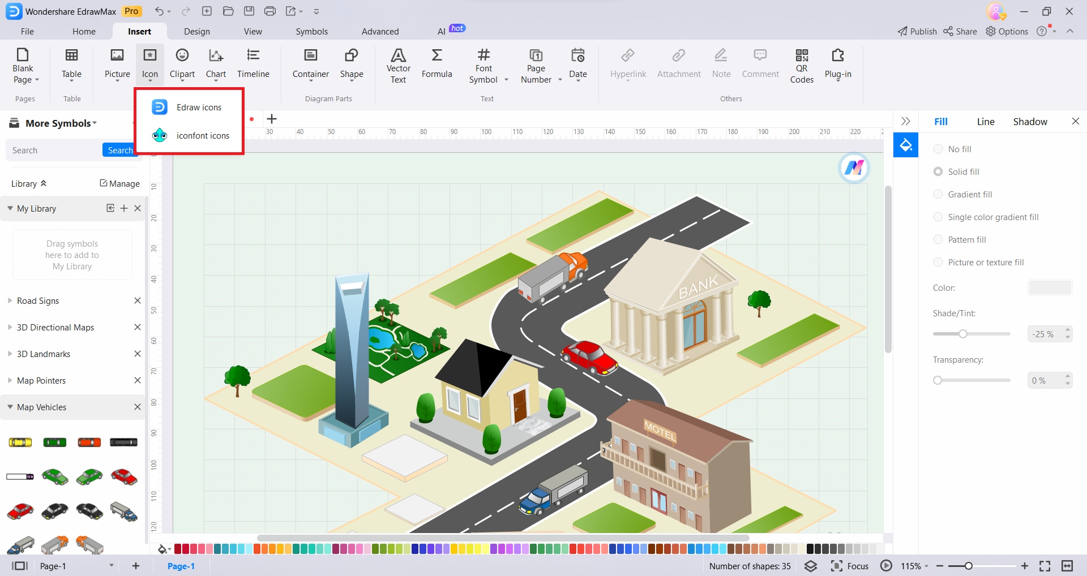Insert Vector Text
The image size is (1087, 576).
point(399,66)
